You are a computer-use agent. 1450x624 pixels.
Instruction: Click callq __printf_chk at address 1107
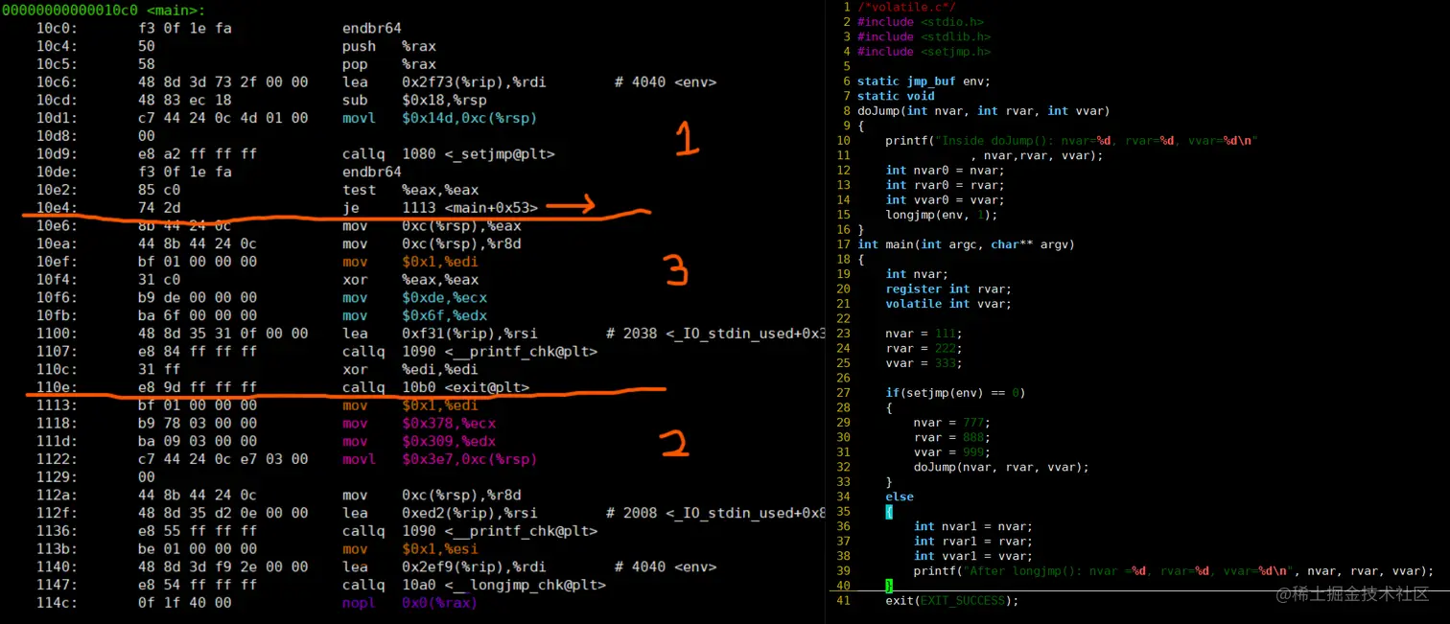click(470, 352)
